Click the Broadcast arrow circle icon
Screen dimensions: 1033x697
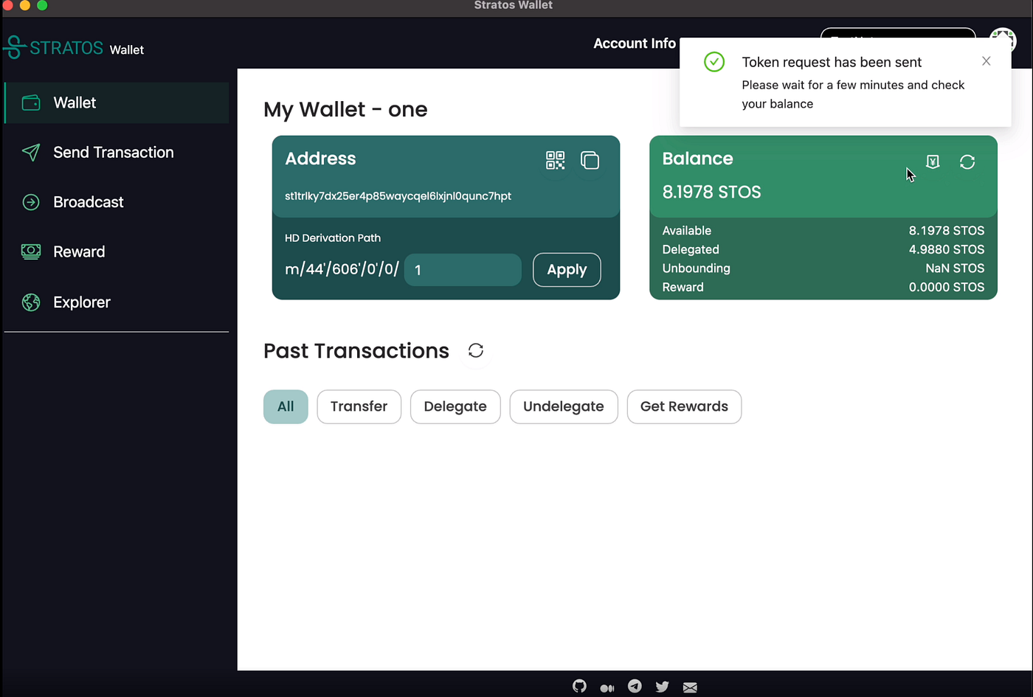click(x=31, y=202)
